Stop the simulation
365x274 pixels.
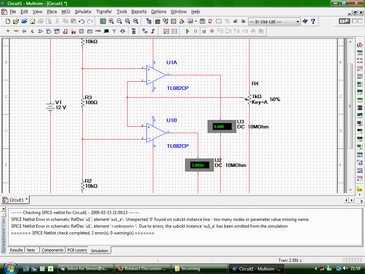click(x=204, y=31)
